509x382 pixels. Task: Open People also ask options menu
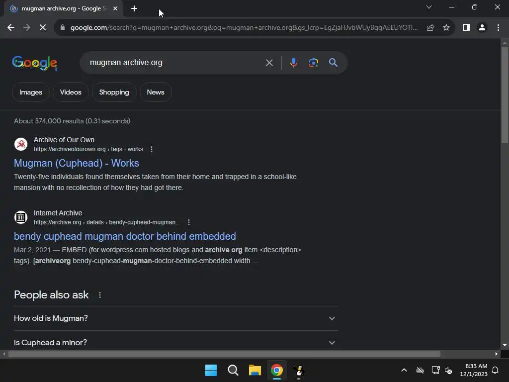tap(99, 295)
